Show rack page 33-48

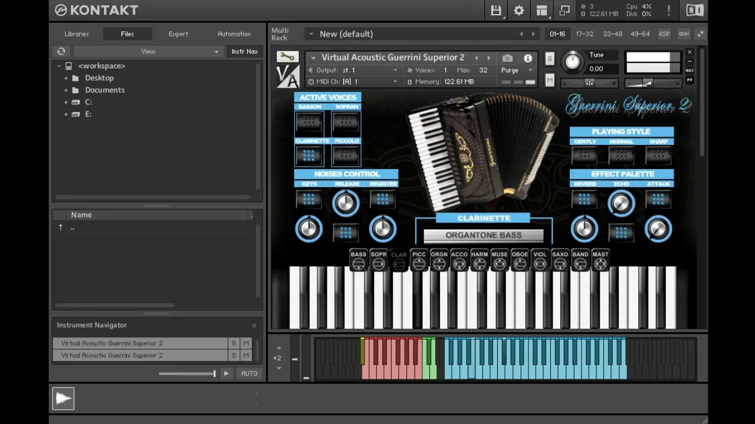612,34
